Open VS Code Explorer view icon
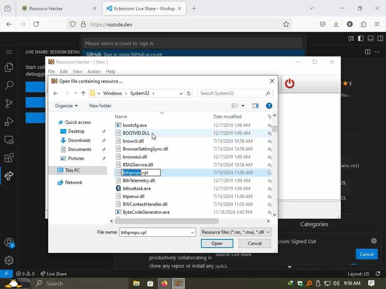Screen dimensions: 386x289 click(9, 67)
